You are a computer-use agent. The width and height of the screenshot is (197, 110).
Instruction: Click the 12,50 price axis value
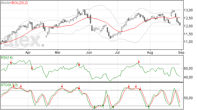pyautogui.click(x=188, y=18)
